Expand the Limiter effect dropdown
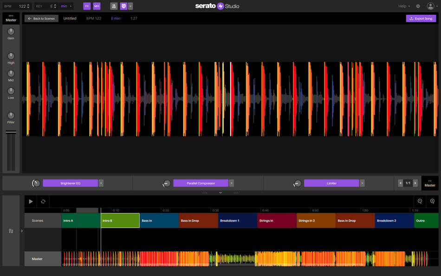441x276 pixels. click(362, 183)
